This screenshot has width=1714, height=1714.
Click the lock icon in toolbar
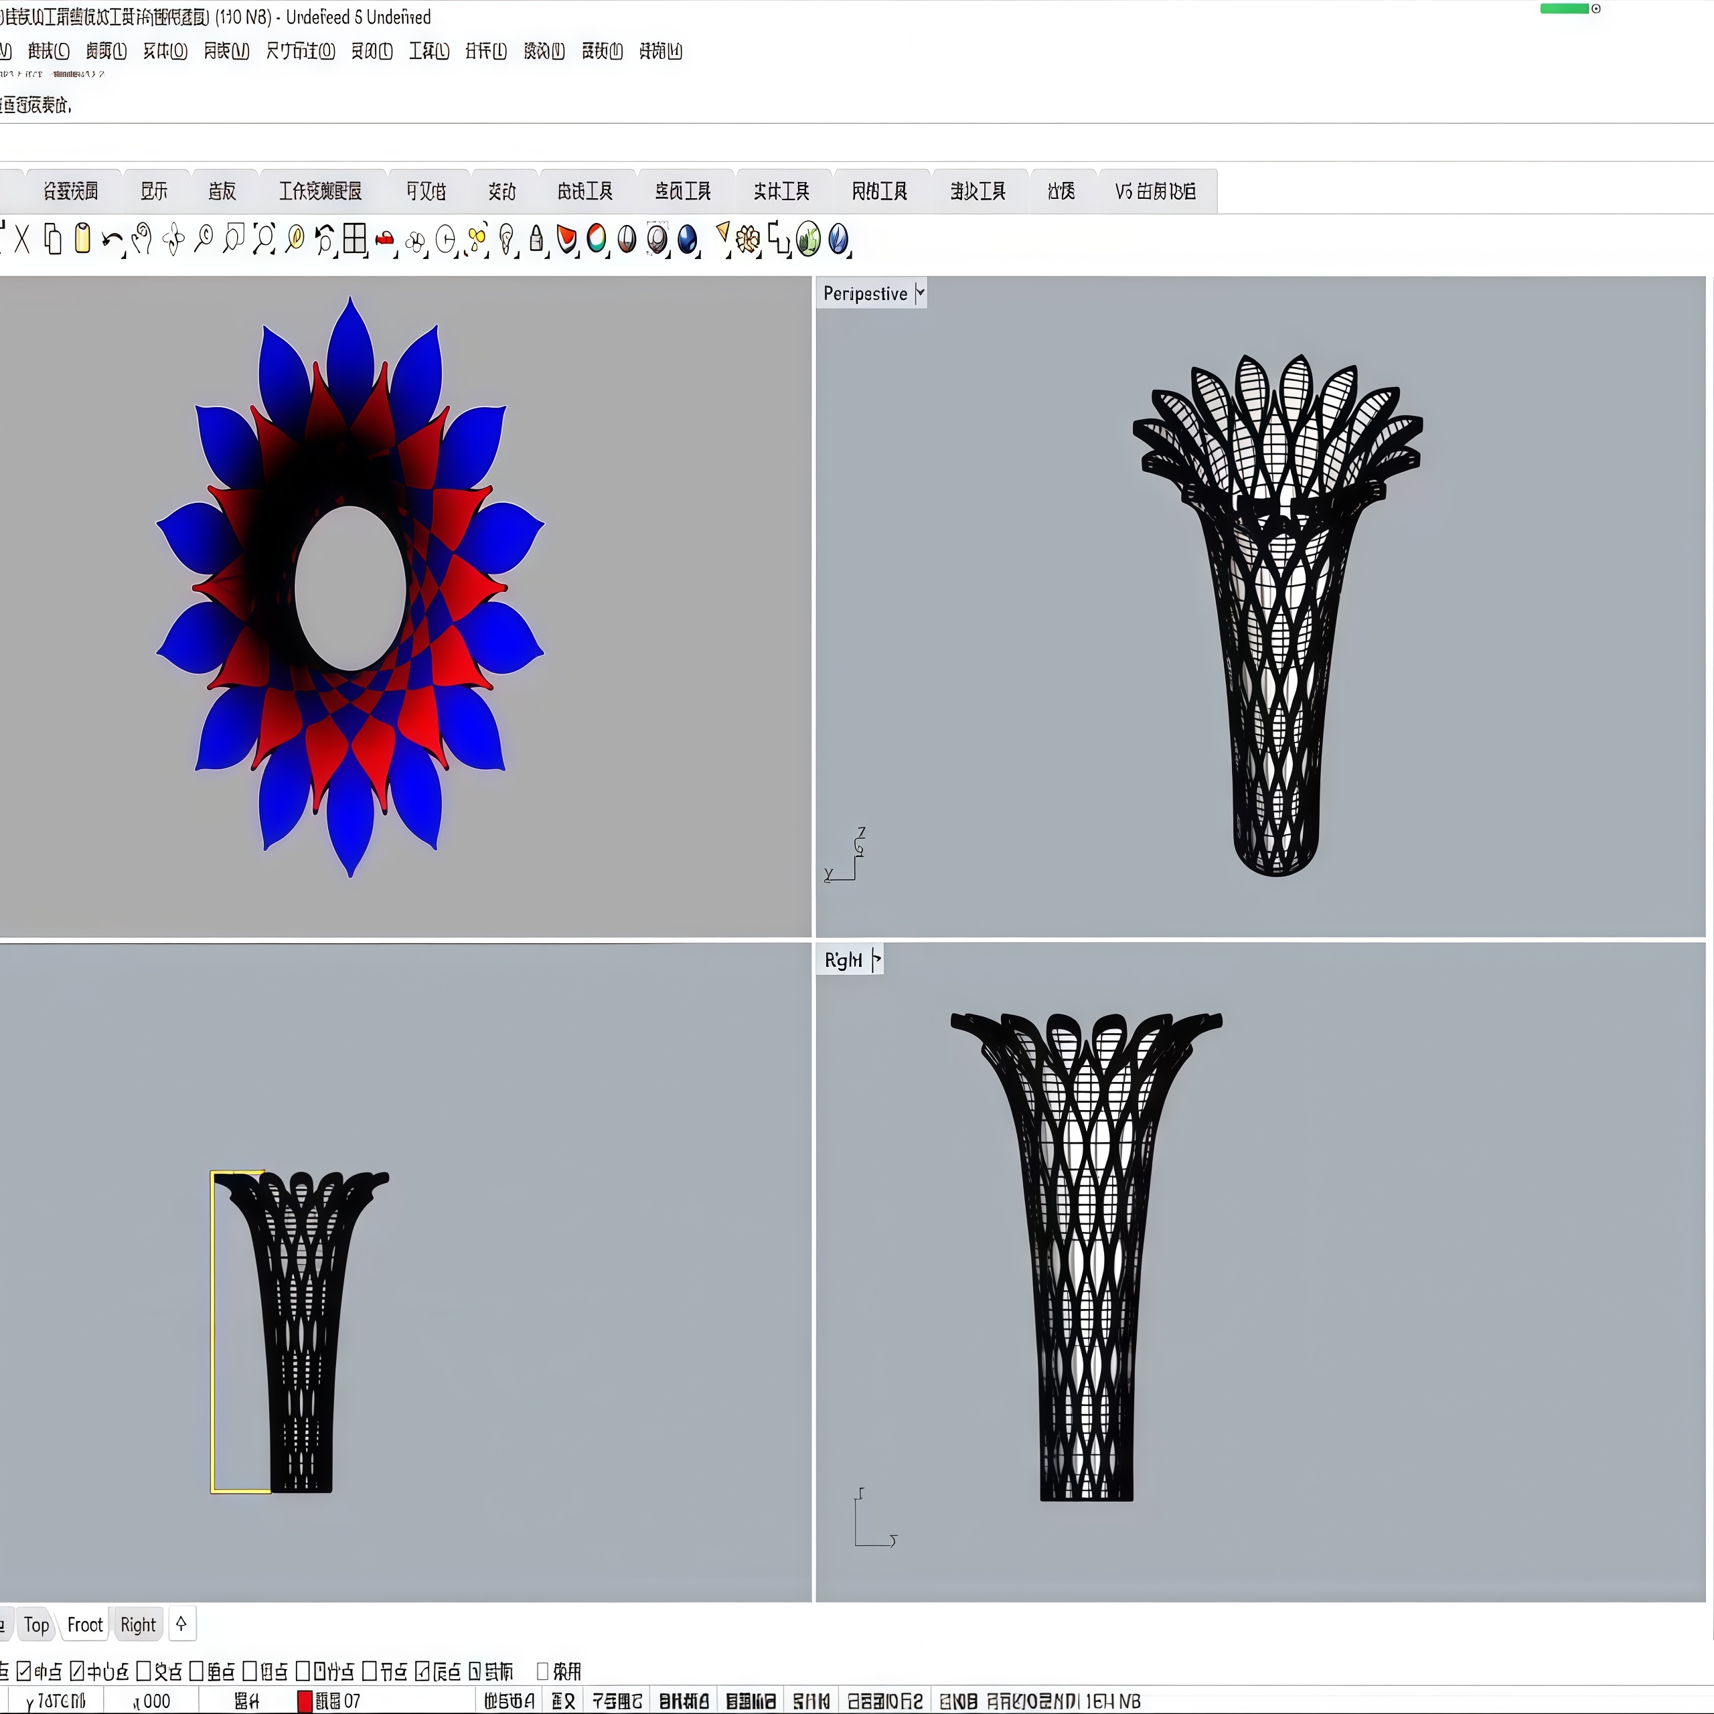(x=536, y=240)
